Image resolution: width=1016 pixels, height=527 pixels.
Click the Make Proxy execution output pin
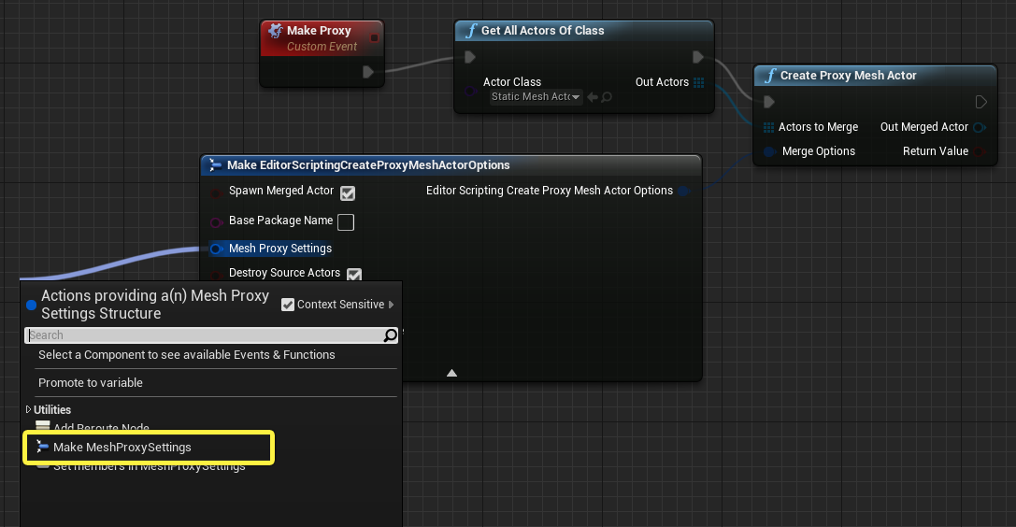pyautogui.click(x=368, y=72)
